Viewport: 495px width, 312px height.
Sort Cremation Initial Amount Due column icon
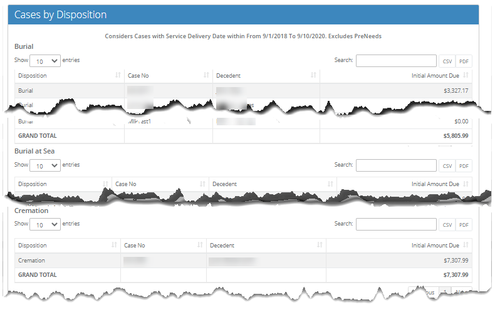click(x=466, y=246)
